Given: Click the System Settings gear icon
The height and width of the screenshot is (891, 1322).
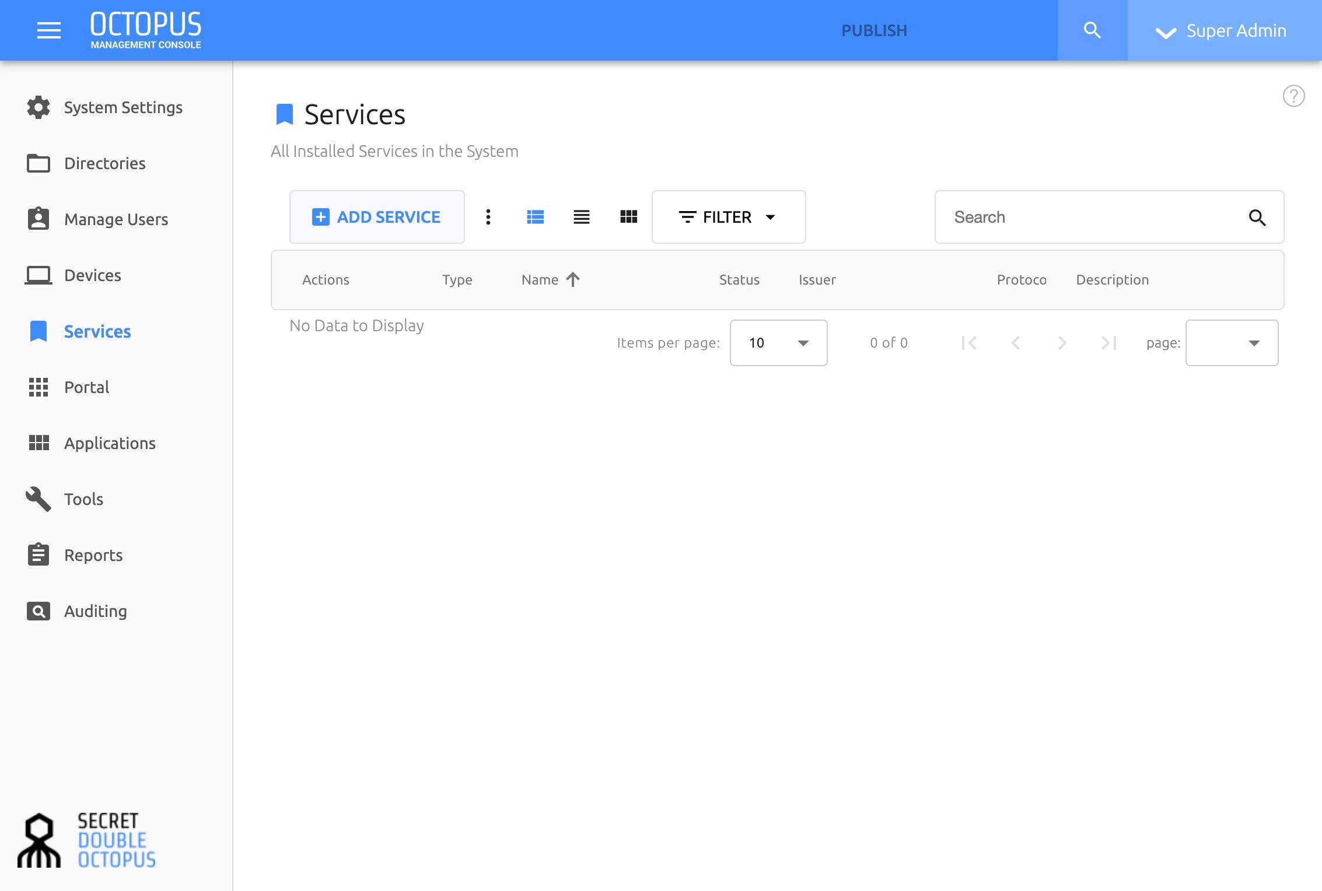Looking at the screenshot, I should 39,107.
